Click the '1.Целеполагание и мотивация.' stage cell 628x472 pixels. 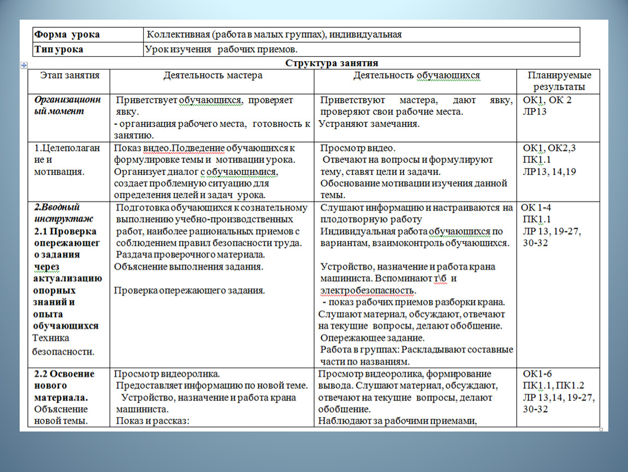69,172
